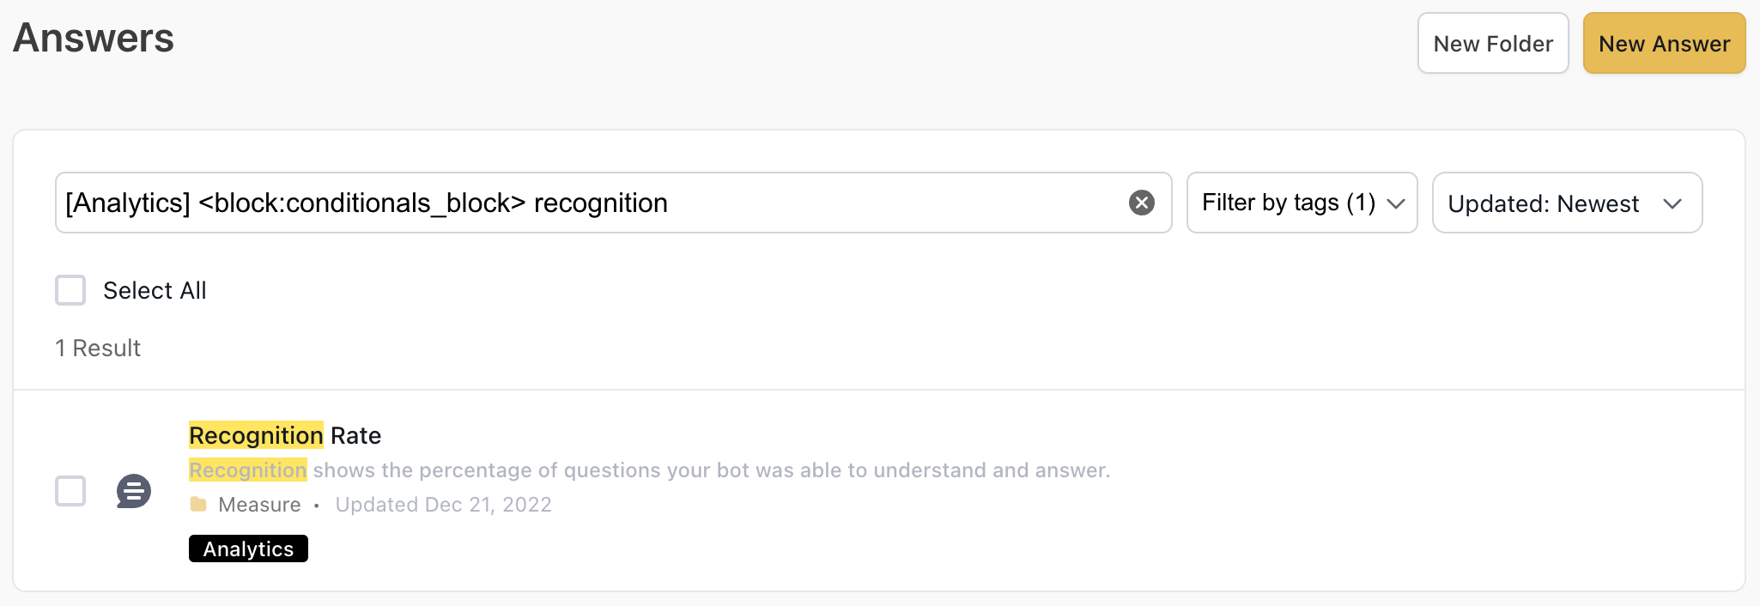Screen dimensions: 1760x606
Task: Click the Select All label text
Action: tap(155, 291)
